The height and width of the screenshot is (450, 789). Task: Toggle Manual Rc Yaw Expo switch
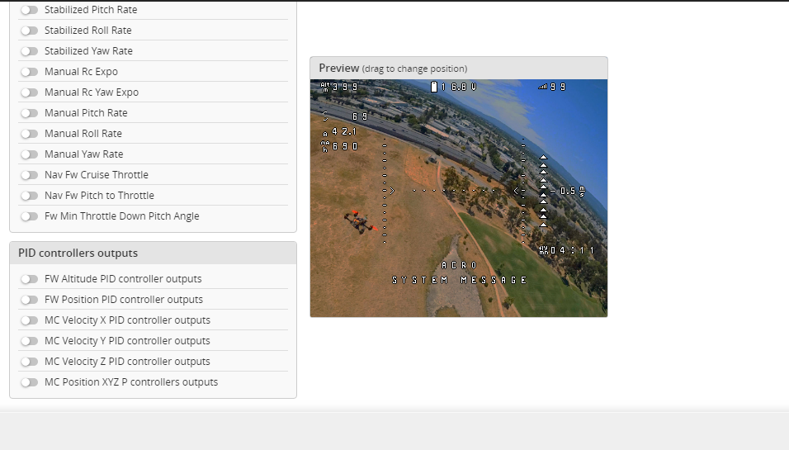click(29, 92)
